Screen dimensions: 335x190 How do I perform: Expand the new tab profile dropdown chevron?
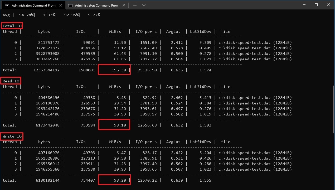point(144,5)
